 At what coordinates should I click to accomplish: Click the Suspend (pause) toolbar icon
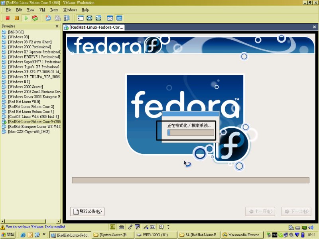point(17,18)
